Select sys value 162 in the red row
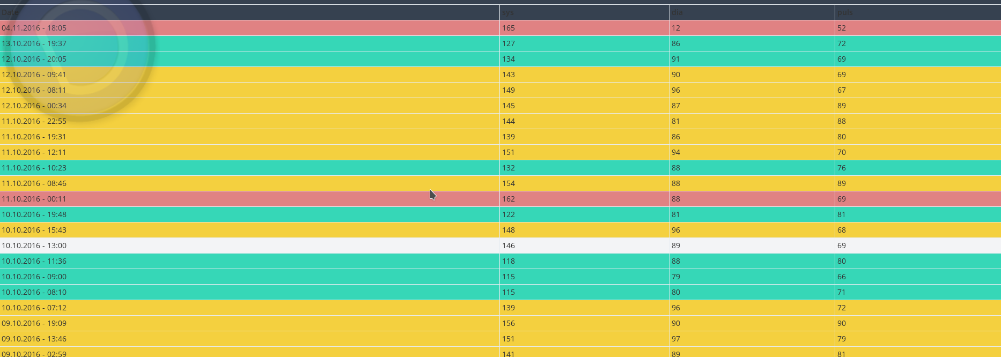1001x357 pixels. point(584,199)
